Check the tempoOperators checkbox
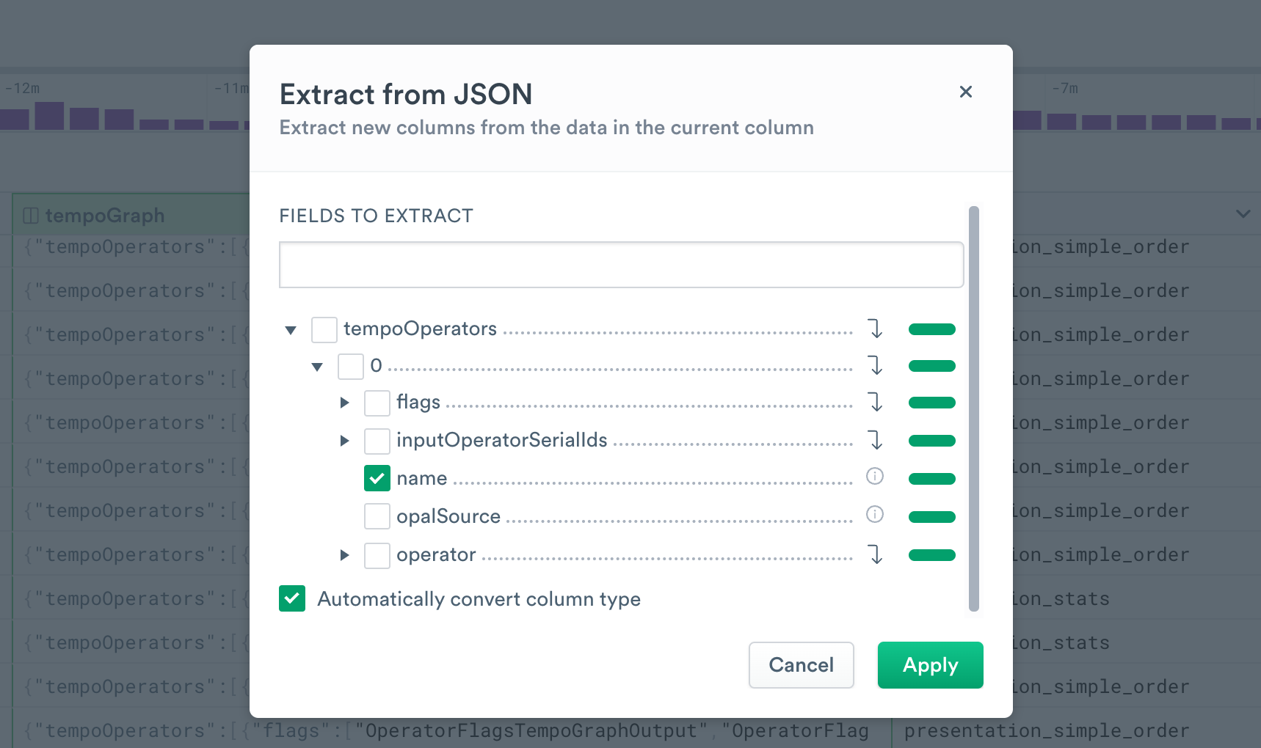This screenshot has width=1261, height=748. tap(324, 330)
